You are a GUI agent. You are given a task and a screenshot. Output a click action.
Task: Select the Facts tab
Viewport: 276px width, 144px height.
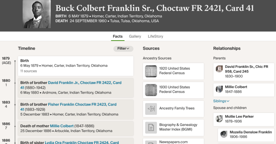coord(118,36)
